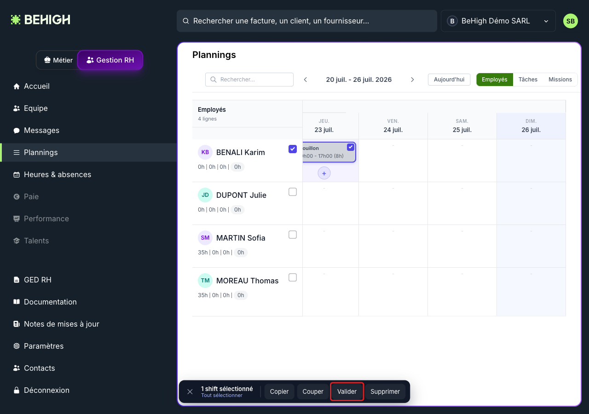Click the Documentation book icon
589x414 pixels.
pos(17,302)
